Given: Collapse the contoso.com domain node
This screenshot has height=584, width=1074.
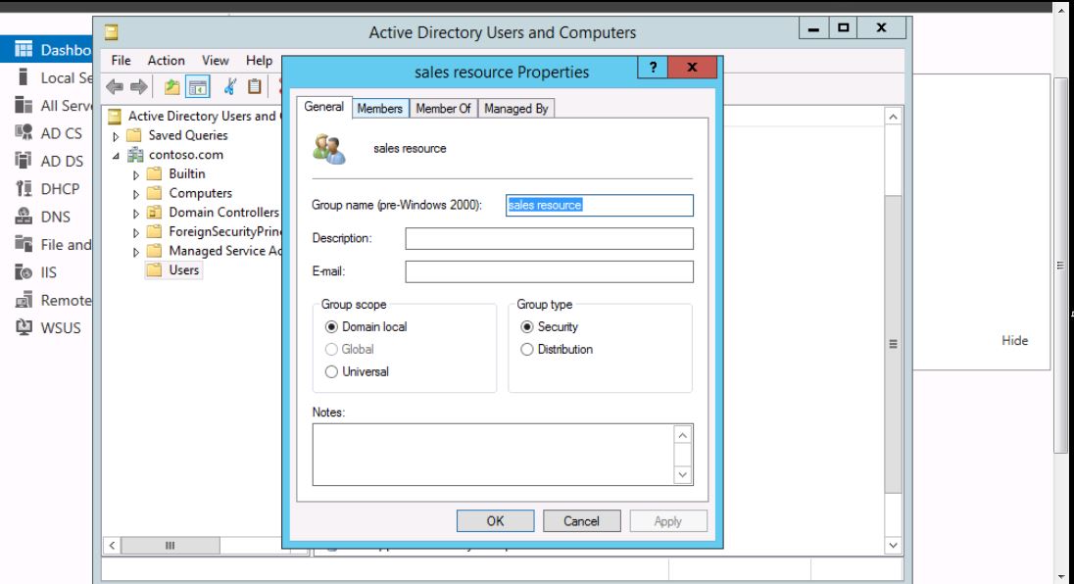Looking at the screenshot, I should tap(116, 156).
